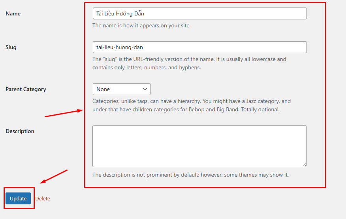Viewport: 346px width, 219px height.
Task: Click the Name field label
Action: pos(13,13)
